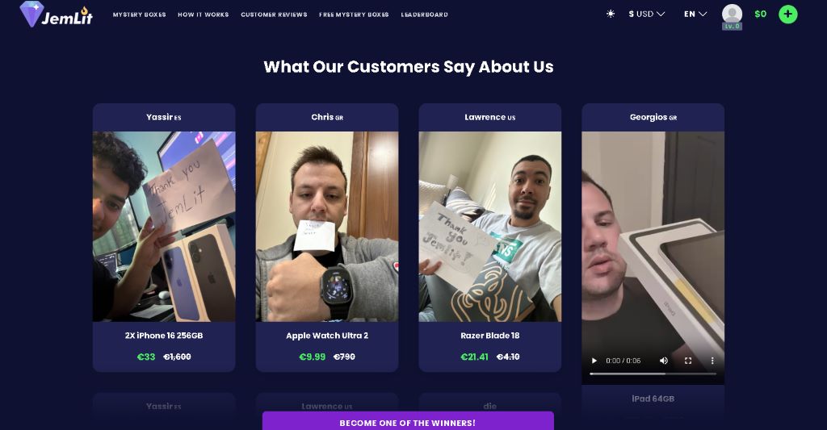Click Become One of the Winners button
Screen dimensions: 827x430
(x=408, y=422)
